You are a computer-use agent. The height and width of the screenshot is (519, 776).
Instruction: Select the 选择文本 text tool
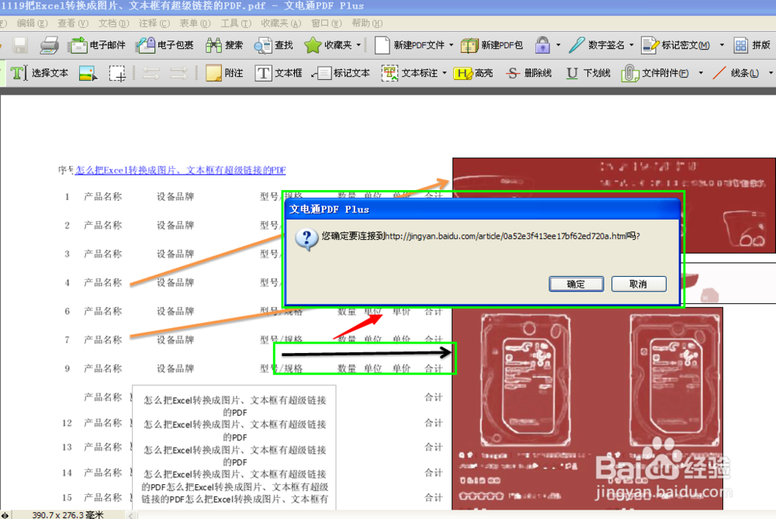click(39, 73)
